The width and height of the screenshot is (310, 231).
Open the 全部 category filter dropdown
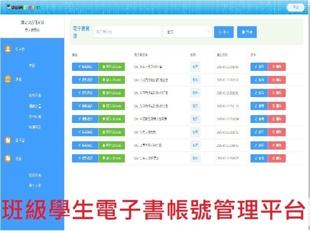click(x=188, y=32)
